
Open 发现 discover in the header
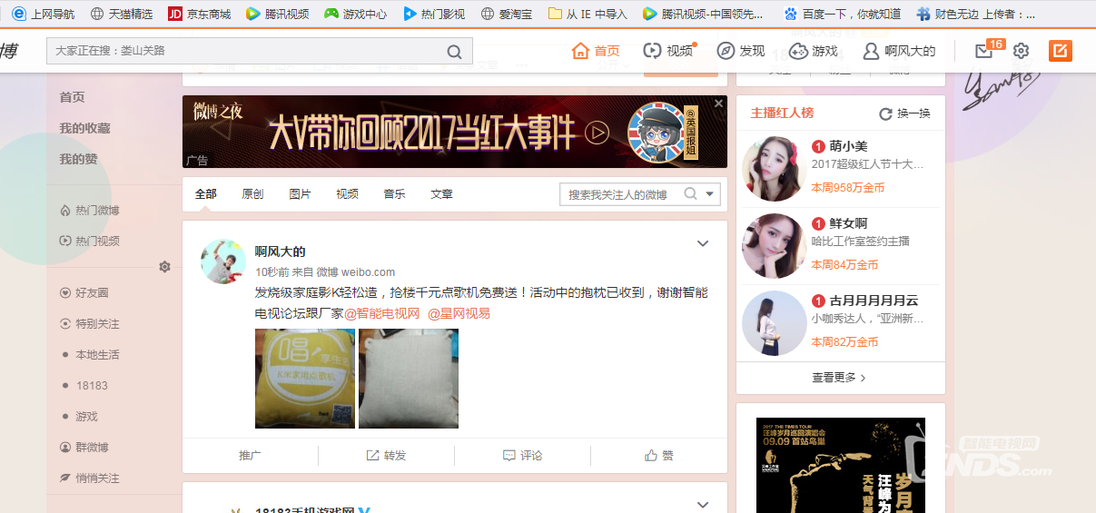coord(741,51)
